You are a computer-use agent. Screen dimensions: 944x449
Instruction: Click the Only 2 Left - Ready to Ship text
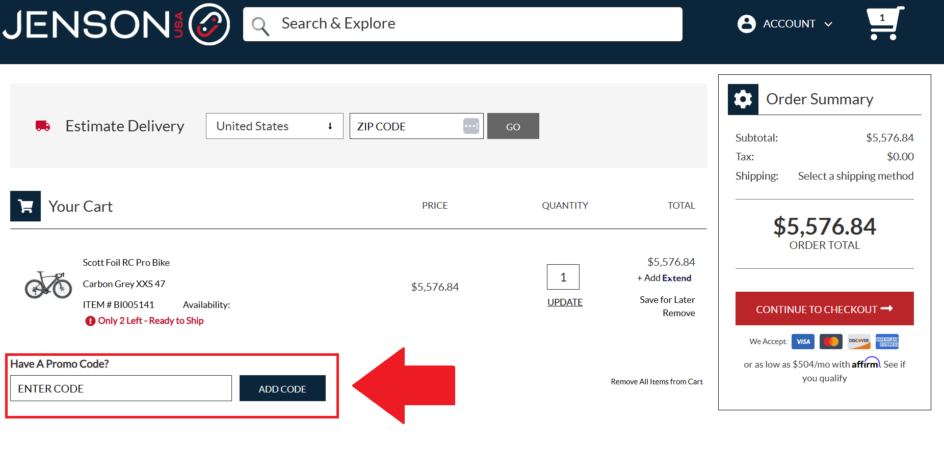[x=151, y=321]
